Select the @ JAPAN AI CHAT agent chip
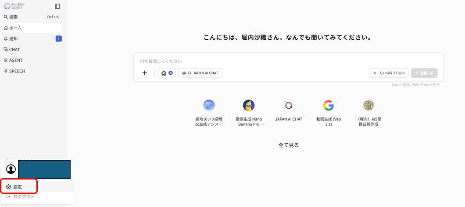 pyautogui.click(x=200, y=73)
